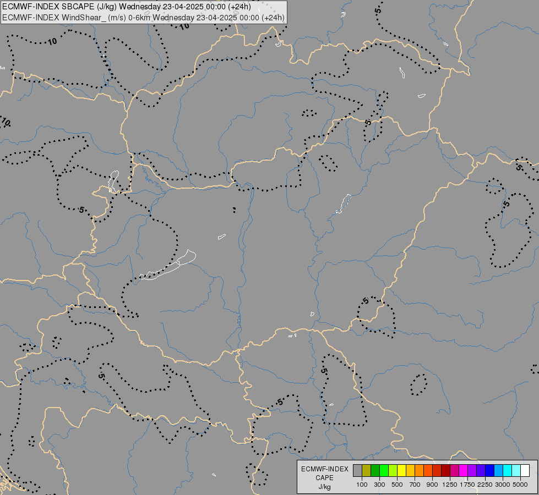The image size is (539, 495).
Task: Click the SBCAPE (J/kg) title line
Action: click(x=127, y=7)
